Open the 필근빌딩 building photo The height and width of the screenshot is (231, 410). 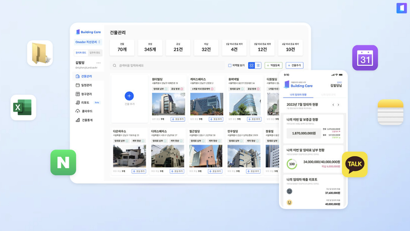206,156
